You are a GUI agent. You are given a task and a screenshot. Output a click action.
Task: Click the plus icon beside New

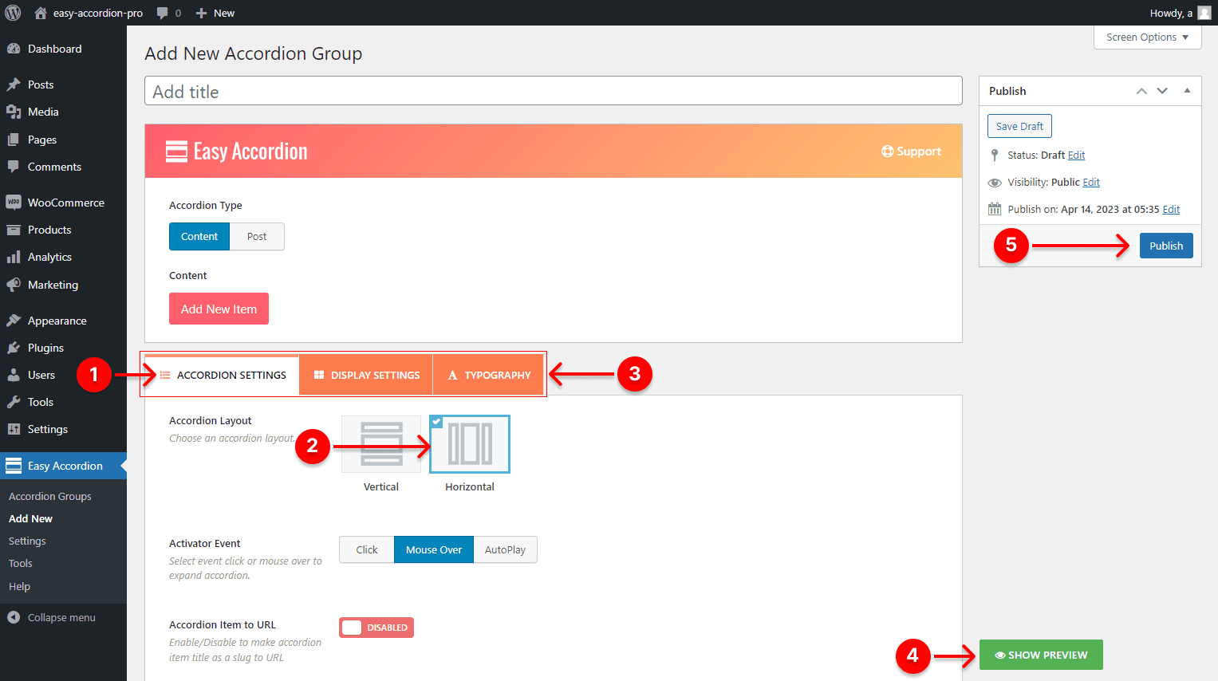[x=202, y=13]
